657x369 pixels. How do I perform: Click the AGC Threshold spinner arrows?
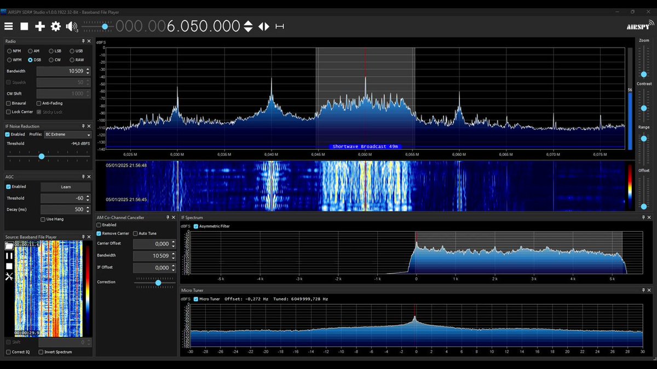(x=88, y=198)
